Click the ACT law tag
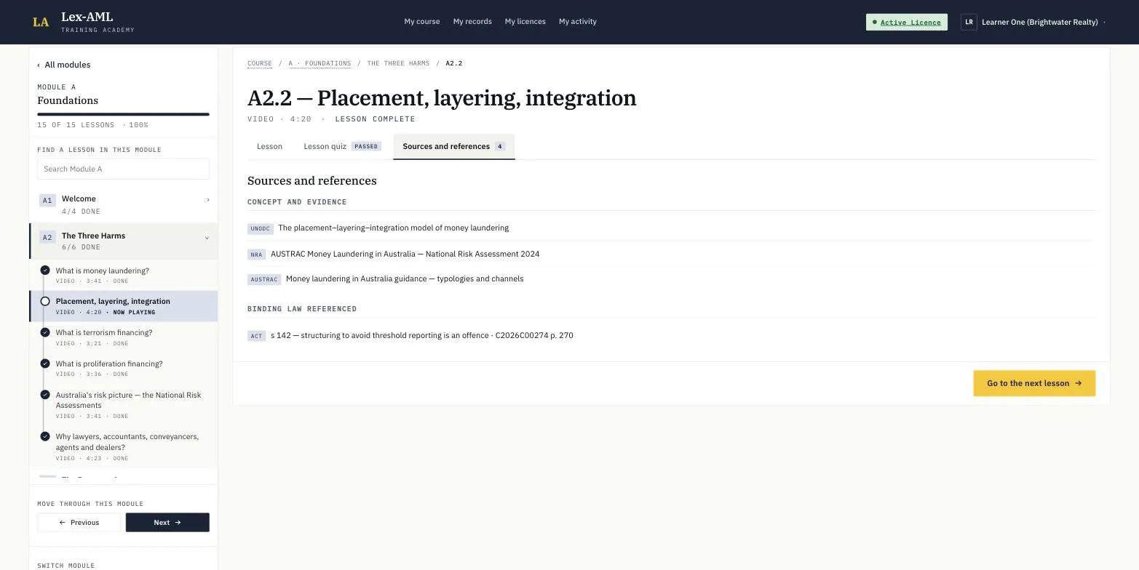The image size is (1139, 570). click(x=256, y=336)
